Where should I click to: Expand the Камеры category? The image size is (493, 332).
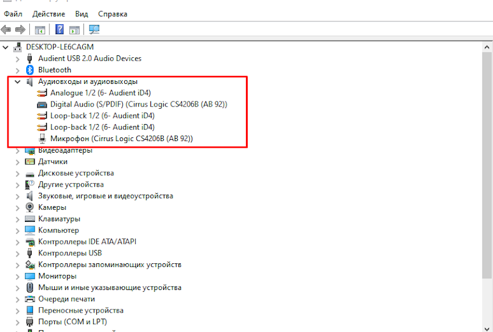pos(18,208)
